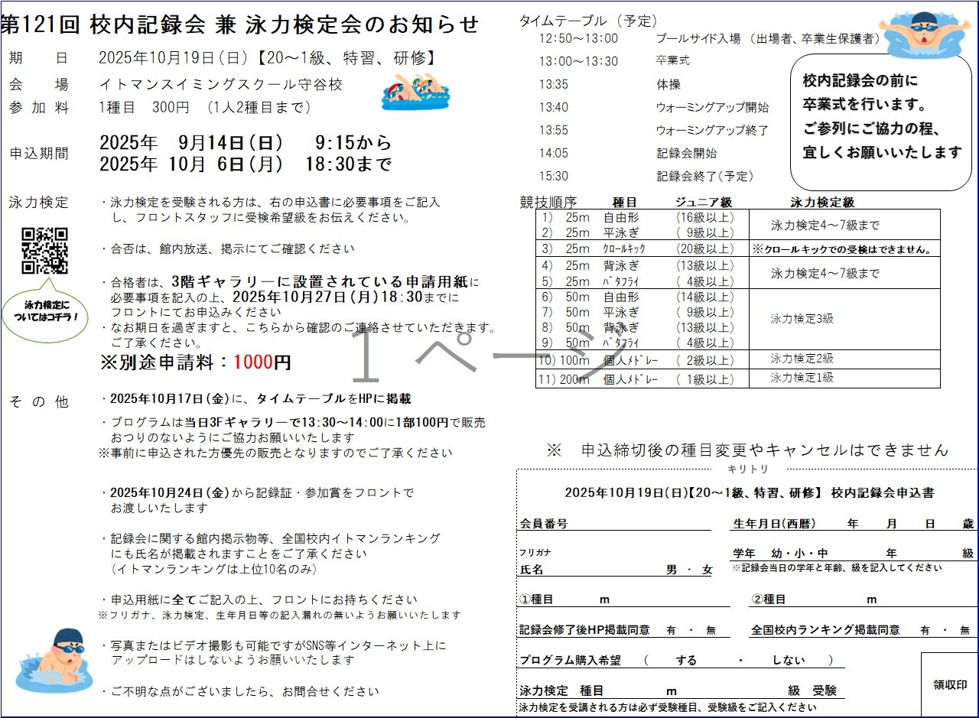Click timetable row 15:30 記録会終了(予定)

point(646,176)
